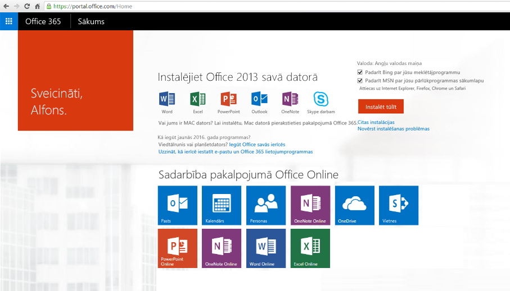This screenshot has height=291, width=510.
Task: Open the OneDrive tile
Action: pos(355,205)
